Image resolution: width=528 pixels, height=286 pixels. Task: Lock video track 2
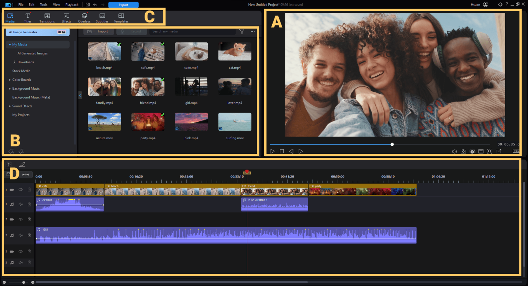(29, 219)
